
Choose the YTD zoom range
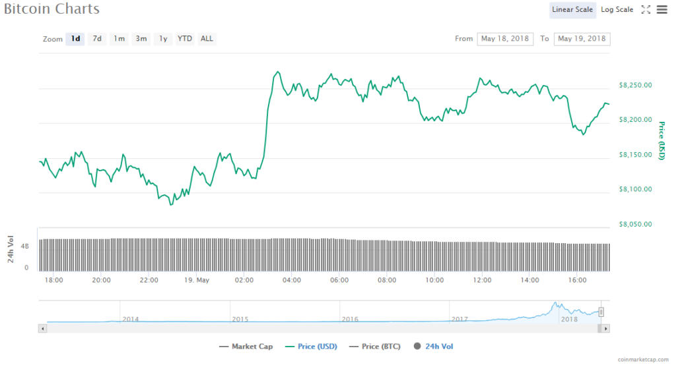[185, 39]
